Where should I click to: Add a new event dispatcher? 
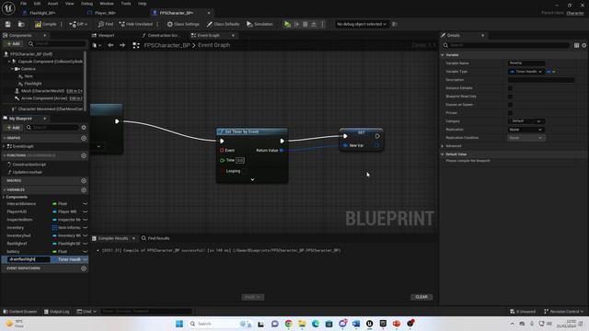pos(84,268)
